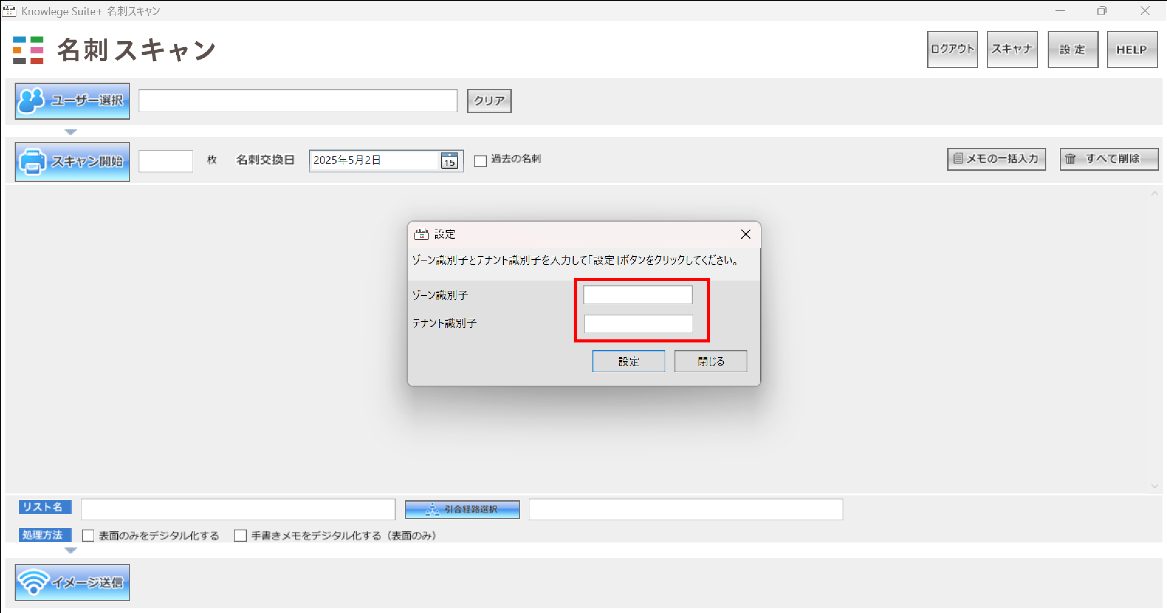Click the 引合経路選択 button
The height and width of the screenshot is (613, 1167).
pos(462,509)
